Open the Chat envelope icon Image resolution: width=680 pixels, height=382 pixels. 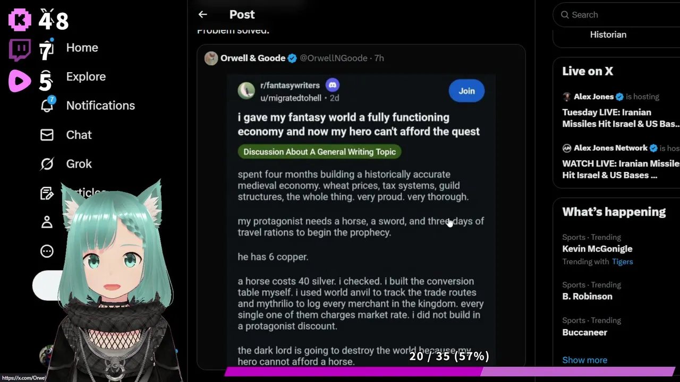click(47, 135)
